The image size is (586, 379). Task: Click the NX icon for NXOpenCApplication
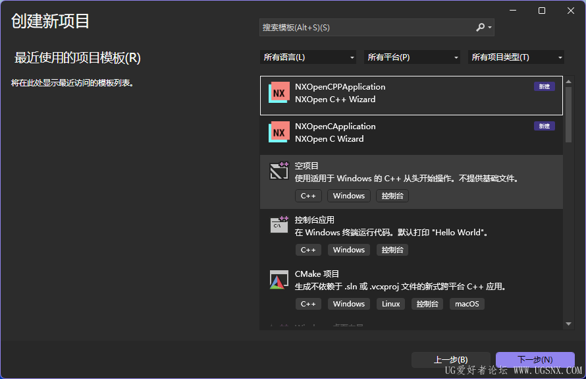pyautogui.click(x=279, y=132)
